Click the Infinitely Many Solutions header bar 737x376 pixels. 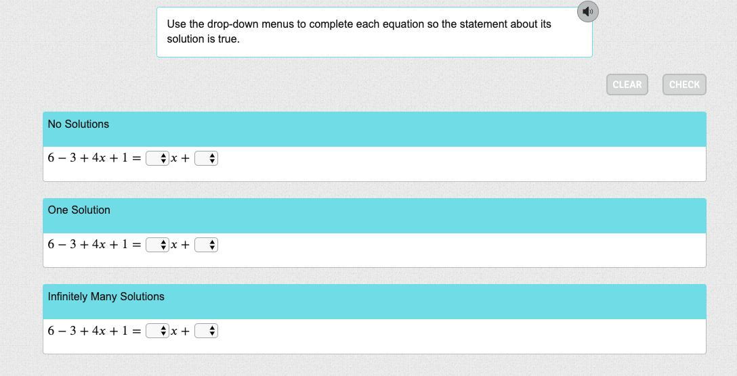[374, 301]
